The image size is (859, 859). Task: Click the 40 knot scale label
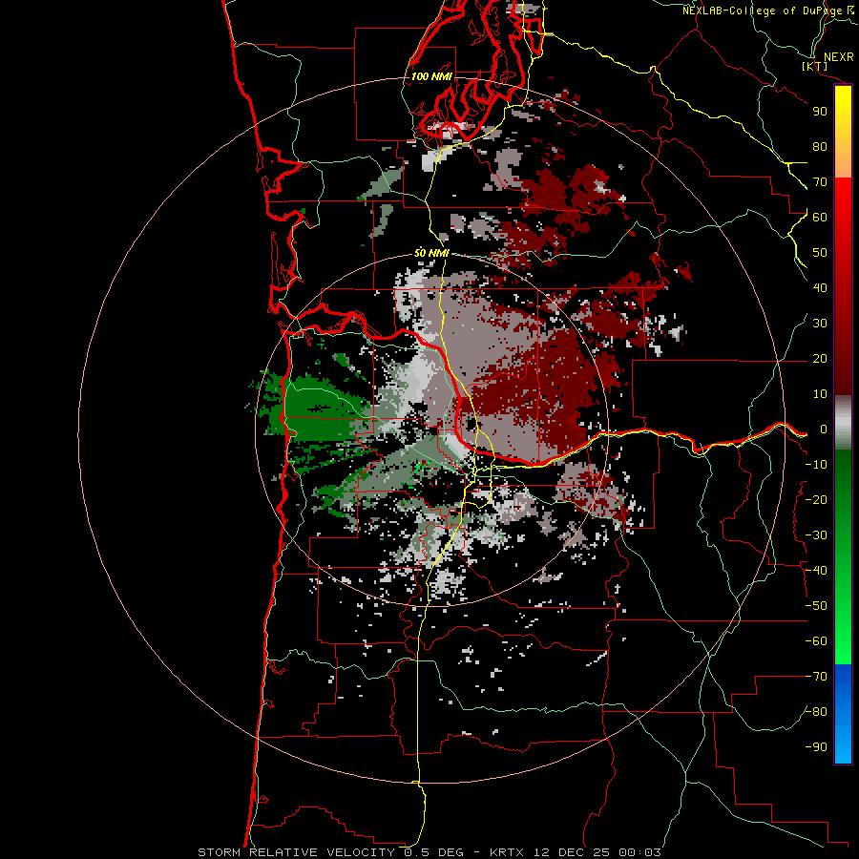(820, 287)
